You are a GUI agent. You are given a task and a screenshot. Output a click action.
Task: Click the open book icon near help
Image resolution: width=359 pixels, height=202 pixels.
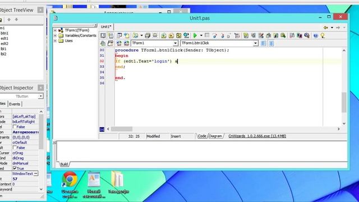pos(292,35)
